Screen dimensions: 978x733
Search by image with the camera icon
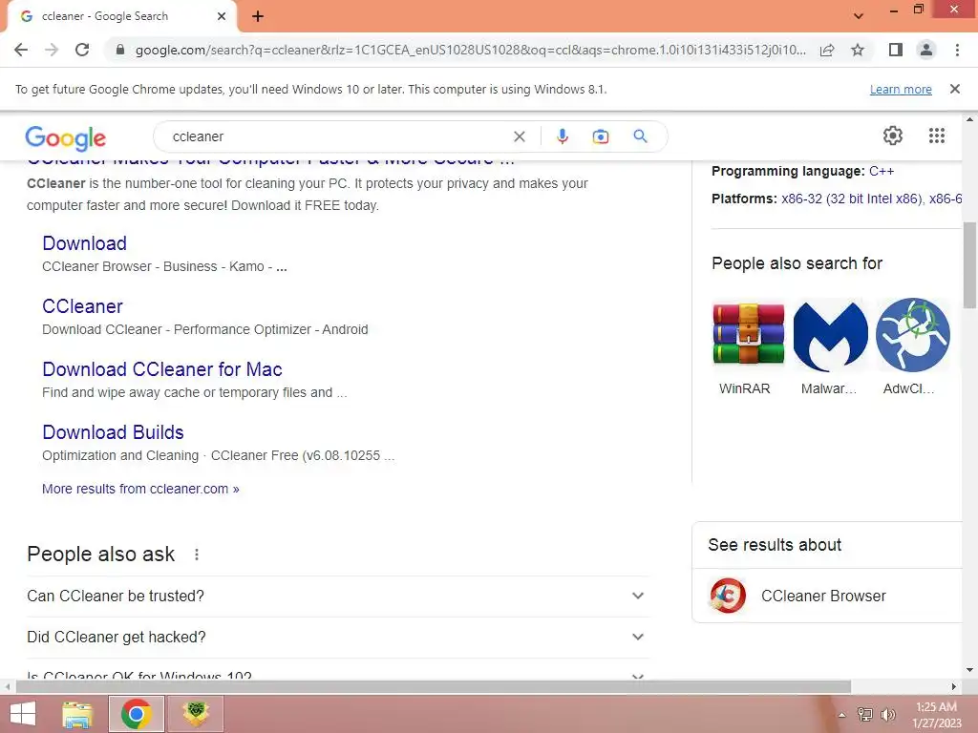[x=601, y=136]
